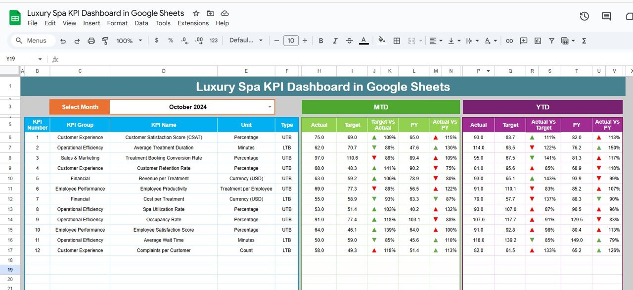Toggle strikethrough formatting

click(x=350, y=41)
